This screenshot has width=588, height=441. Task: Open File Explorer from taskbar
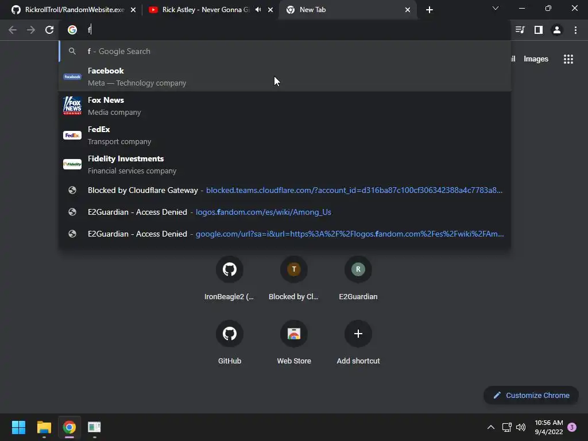pos(44,427)
